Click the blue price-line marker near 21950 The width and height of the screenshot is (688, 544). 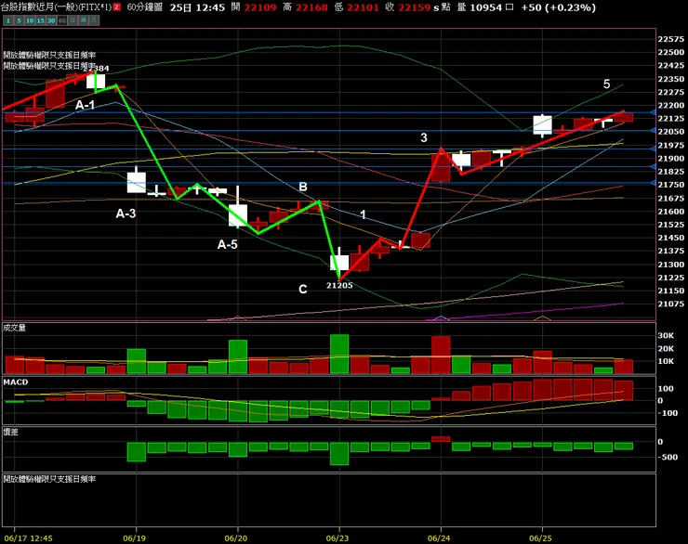(x=653, y=149)
